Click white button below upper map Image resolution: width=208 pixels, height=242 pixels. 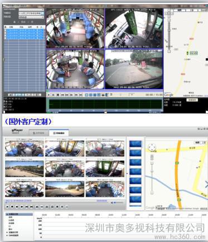192,100
